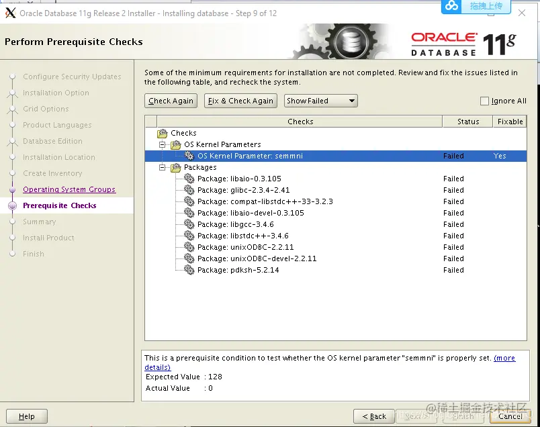Viewport: 540px width, 427px height.
Task: Click the Check Again button
Action: (x=171, y=101)
